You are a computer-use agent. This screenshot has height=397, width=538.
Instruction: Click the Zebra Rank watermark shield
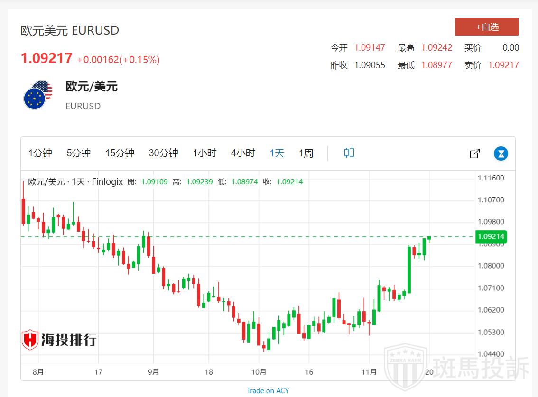click(405, 366)
